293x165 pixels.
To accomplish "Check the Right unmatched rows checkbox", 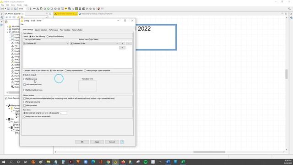I will pyautogui.click(x=24, y=90).
